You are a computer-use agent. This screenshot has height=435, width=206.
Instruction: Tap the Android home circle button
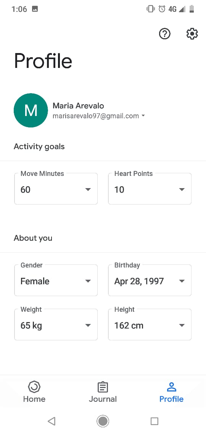(x=103, y=421)
